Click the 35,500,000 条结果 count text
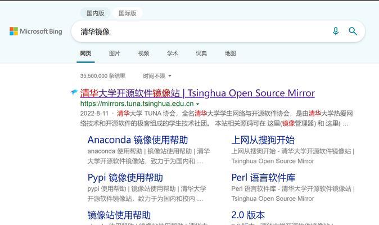 (103, 76)
